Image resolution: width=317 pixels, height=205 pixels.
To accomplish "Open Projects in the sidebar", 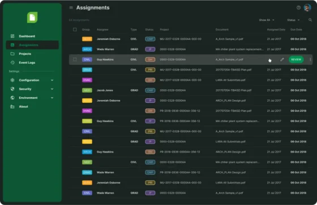I will [25, 54].
